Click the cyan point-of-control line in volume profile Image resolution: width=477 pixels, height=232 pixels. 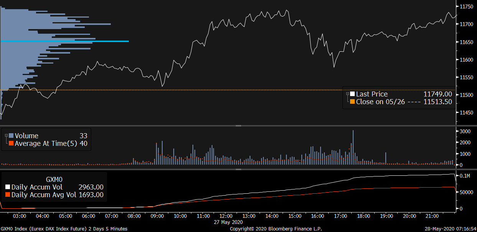pyautogui.click(x=64, y=41)
